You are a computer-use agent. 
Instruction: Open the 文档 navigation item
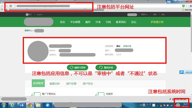(108, 22)
